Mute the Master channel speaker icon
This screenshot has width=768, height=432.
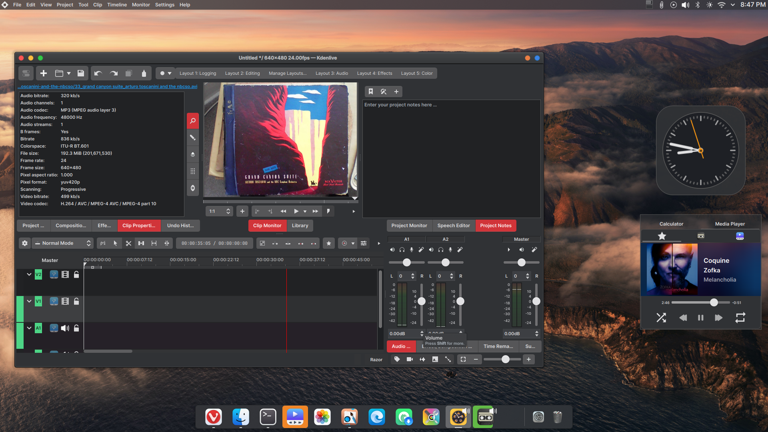(x=522, y=250)
